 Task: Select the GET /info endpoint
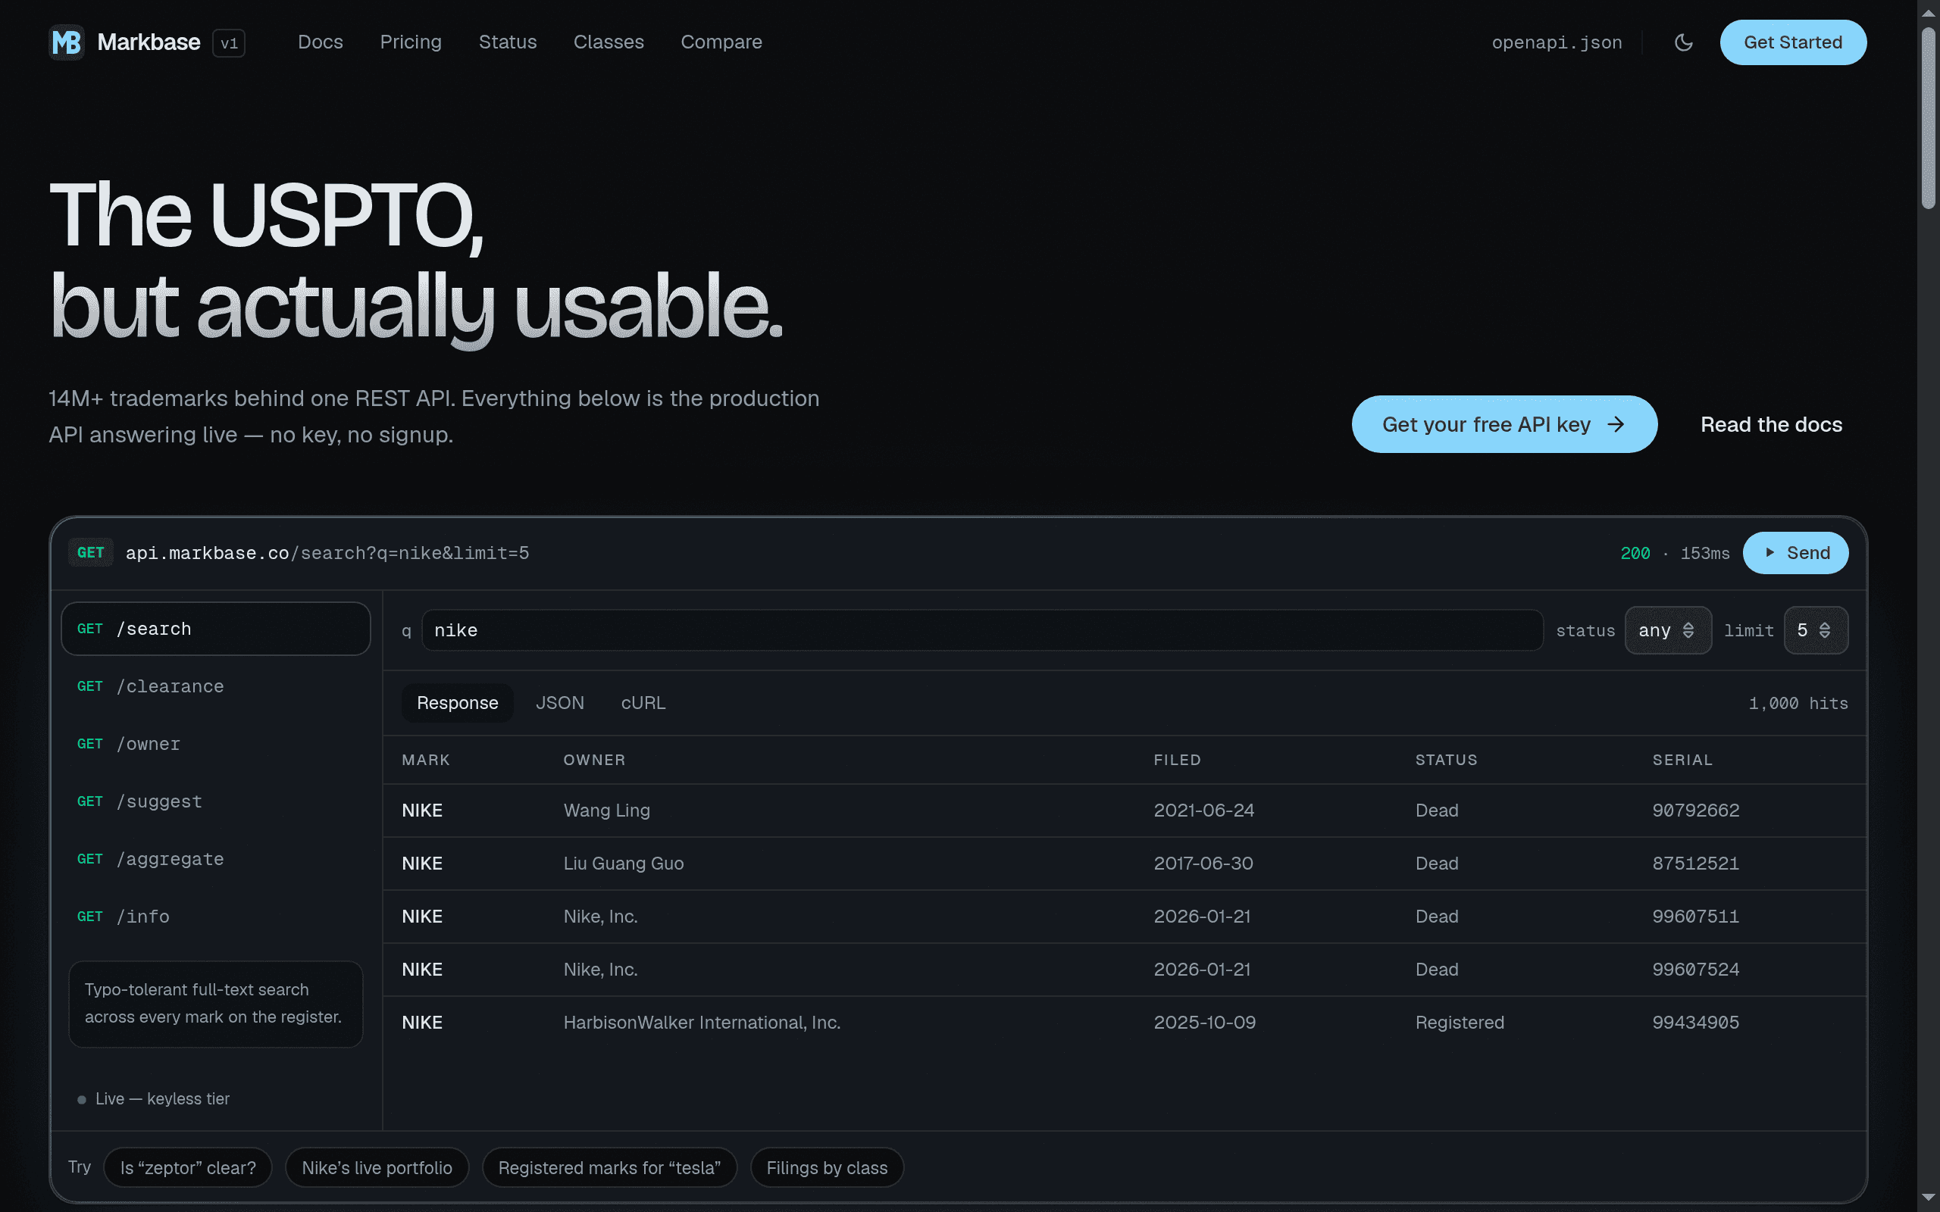coord(216,917)
